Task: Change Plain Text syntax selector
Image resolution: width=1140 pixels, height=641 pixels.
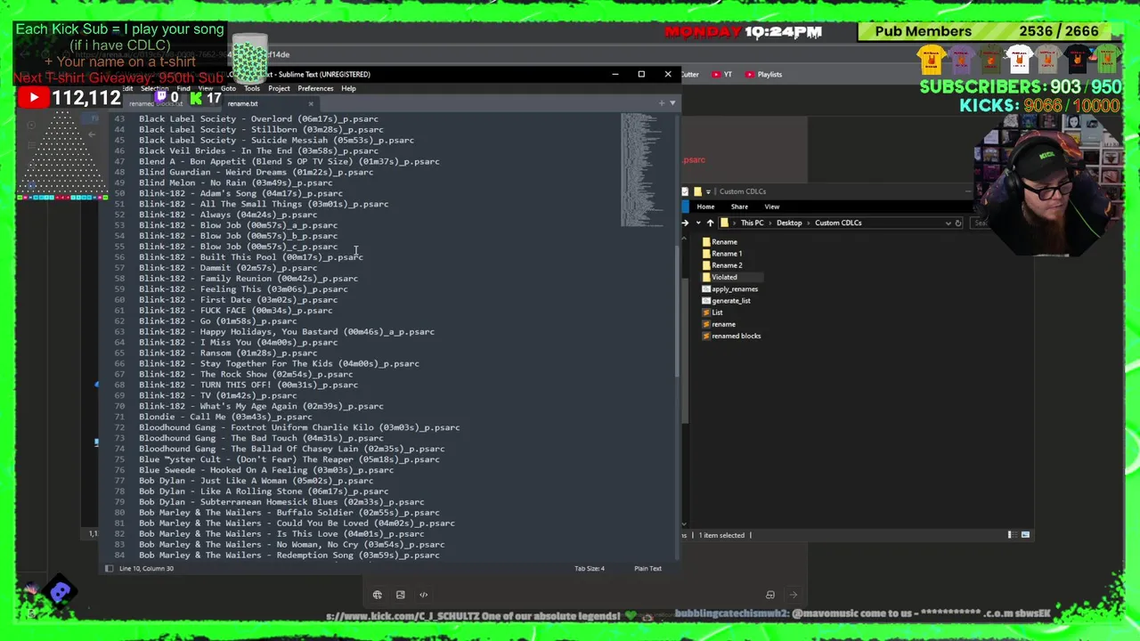Action: [647, 568]
